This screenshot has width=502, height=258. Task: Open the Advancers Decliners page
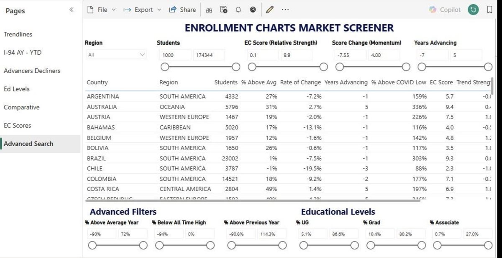[32, 71]
